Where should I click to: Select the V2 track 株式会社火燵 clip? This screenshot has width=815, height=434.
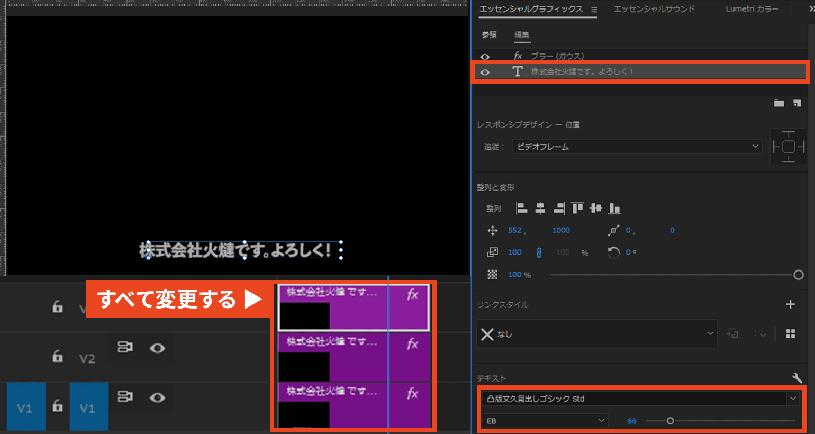tap(354, 357)
